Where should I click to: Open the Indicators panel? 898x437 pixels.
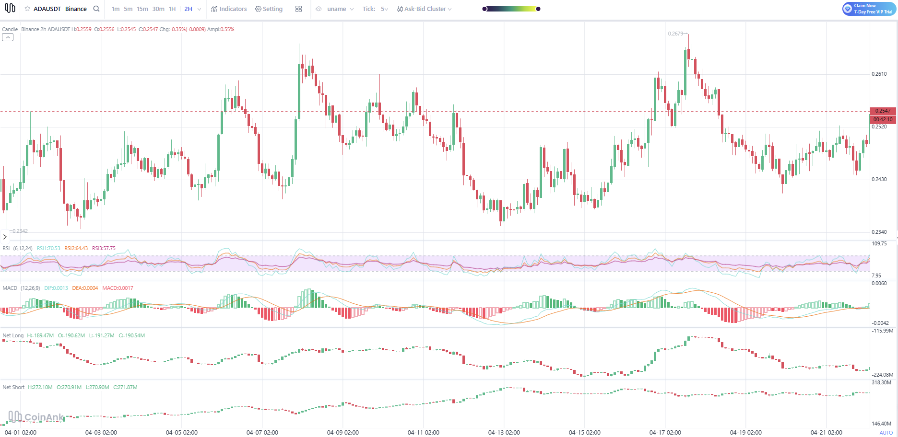(x=229, y=9)
